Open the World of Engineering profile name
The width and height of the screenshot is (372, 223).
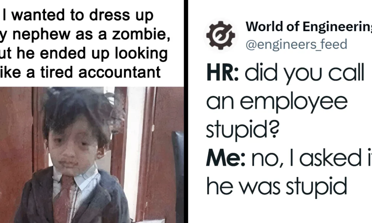click(x=309, y=26)
